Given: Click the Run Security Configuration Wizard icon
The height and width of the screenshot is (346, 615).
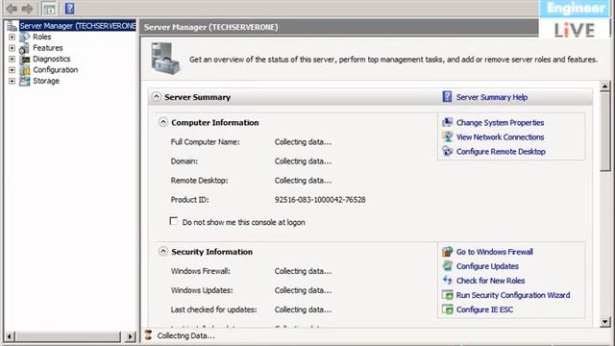Looking at the screenshot, I should point(448,295).
